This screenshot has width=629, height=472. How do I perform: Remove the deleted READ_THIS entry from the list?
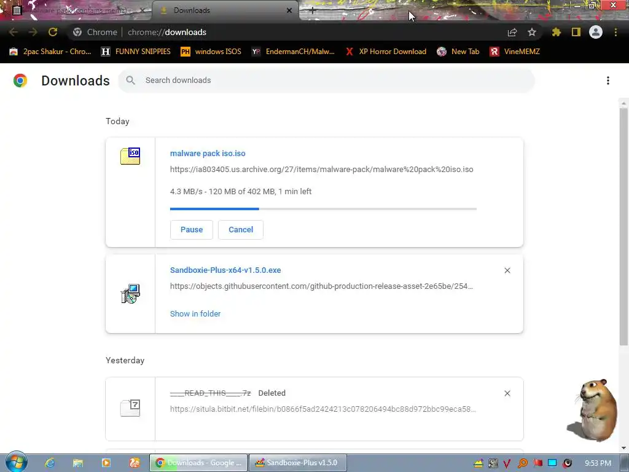click(507, 393)
